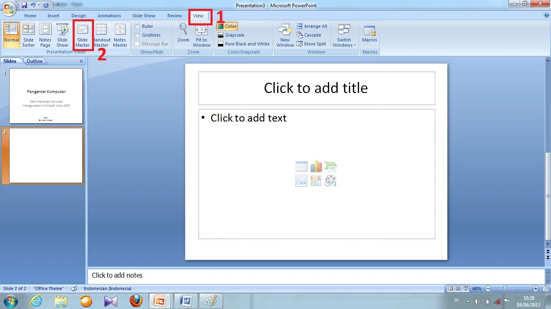Screen dimensions: 551x309
Task: Open Switch Windows dropdown
Action: (344, 35)
